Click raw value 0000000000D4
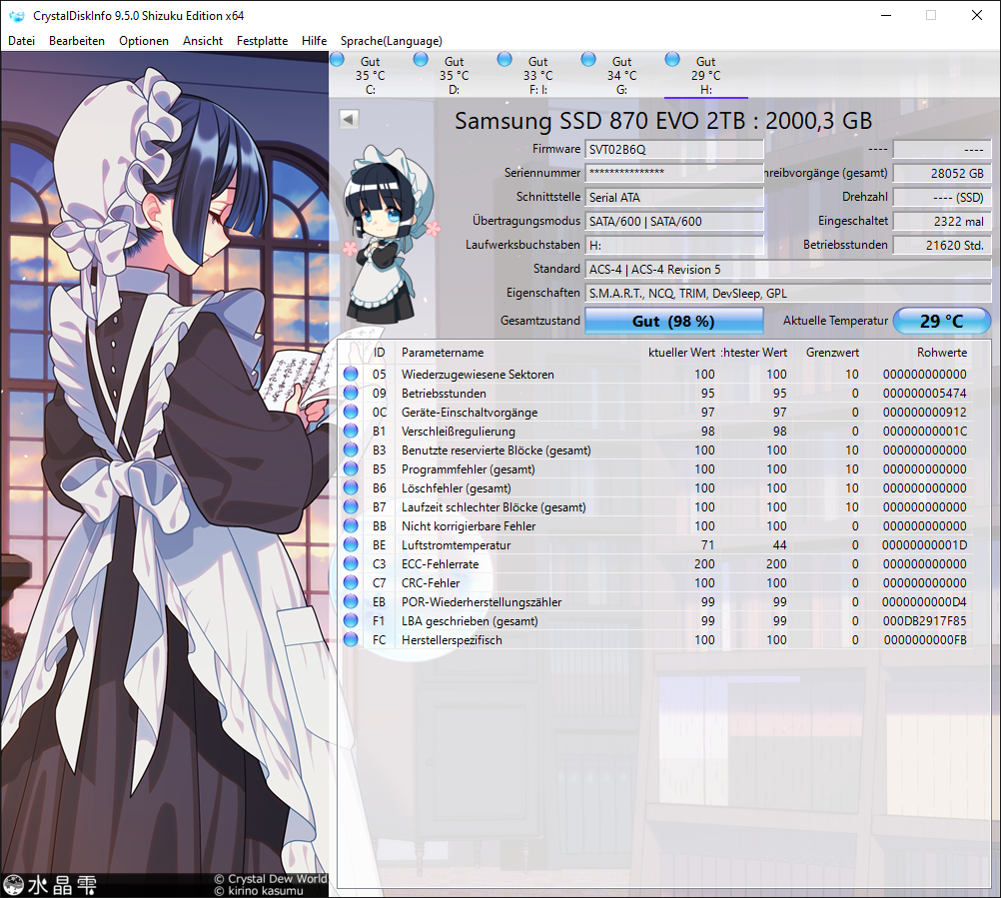The height and width of the screenshot is (898, 1001). (924, 602)
